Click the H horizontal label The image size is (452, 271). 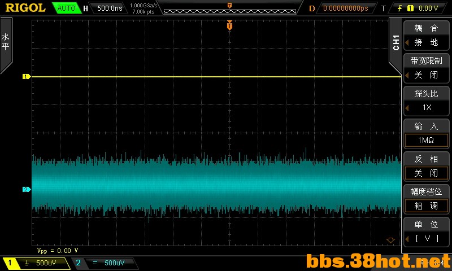[x=85, y=8]
